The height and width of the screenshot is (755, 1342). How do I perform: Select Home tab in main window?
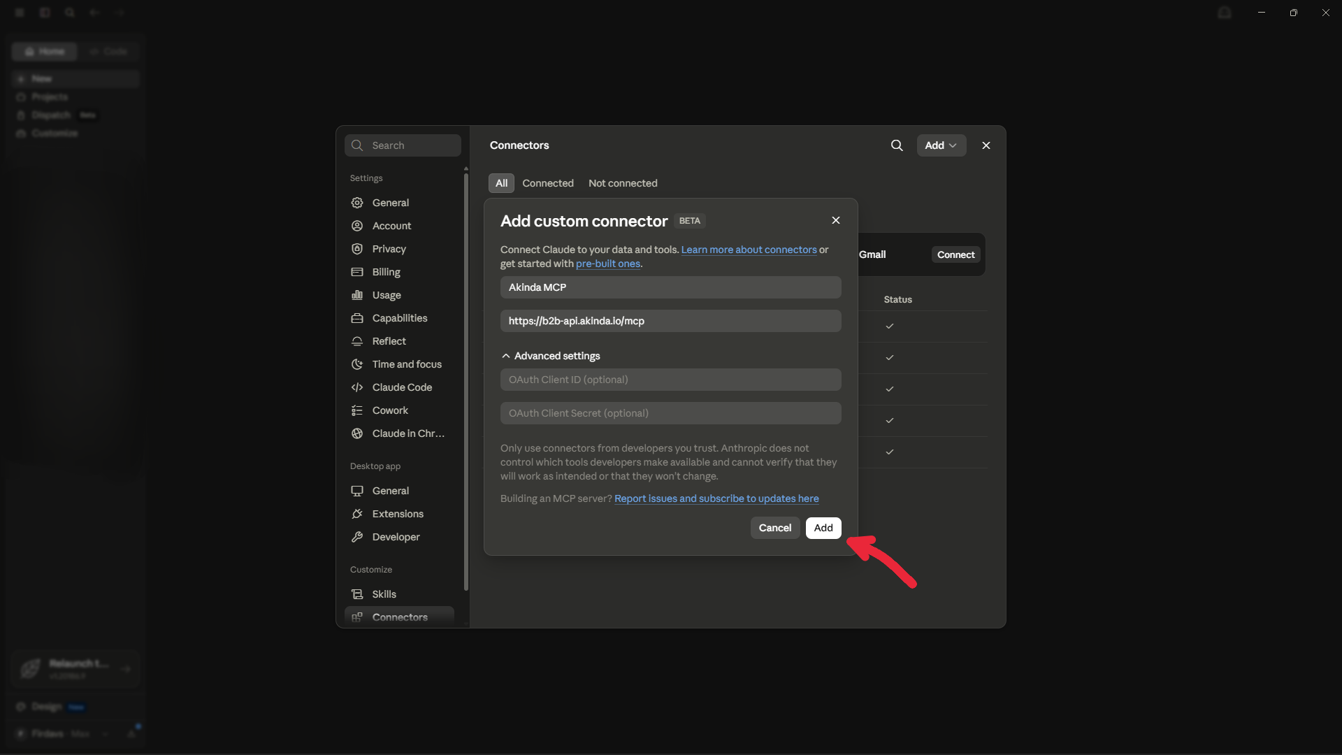pyautogui.click(x=44, y=52)
